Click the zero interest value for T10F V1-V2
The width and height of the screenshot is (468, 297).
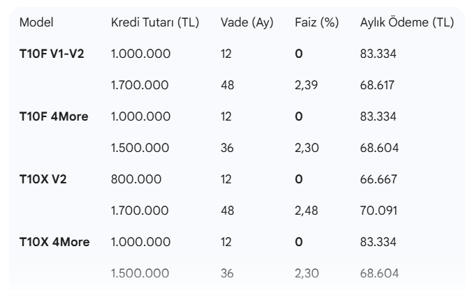(299, 54)
